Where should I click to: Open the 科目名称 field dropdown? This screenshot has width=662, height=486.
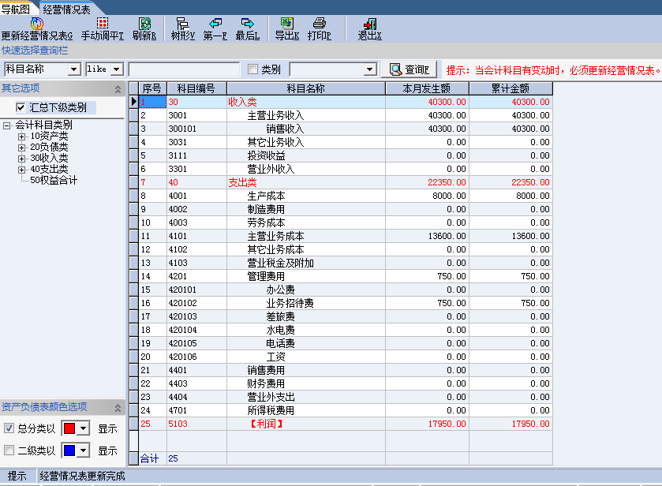[x=74, y=69]
